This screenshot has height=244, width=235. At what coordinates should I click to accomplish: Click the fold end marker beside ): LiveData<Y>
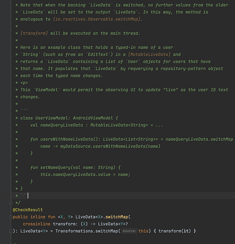(11, 231)
